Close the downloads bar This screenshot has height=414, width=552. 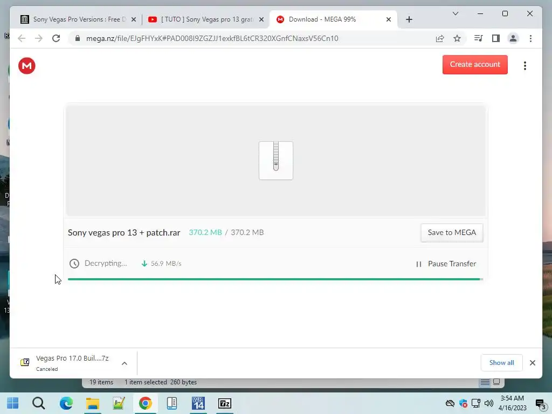(532, 363)
